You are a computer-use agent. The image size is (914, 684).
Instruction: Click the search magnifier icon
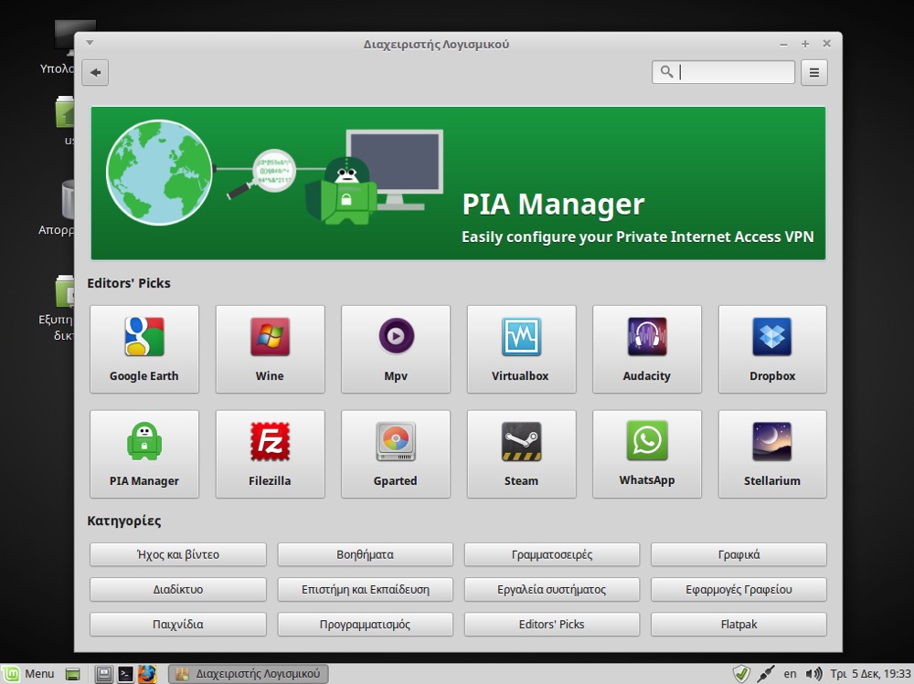point(666,71)
